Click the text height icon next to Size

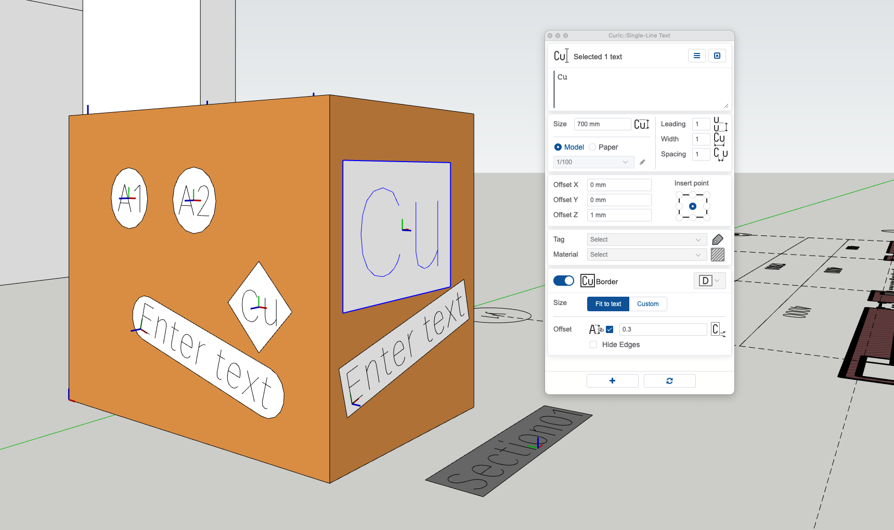click(x=641, y=124)
